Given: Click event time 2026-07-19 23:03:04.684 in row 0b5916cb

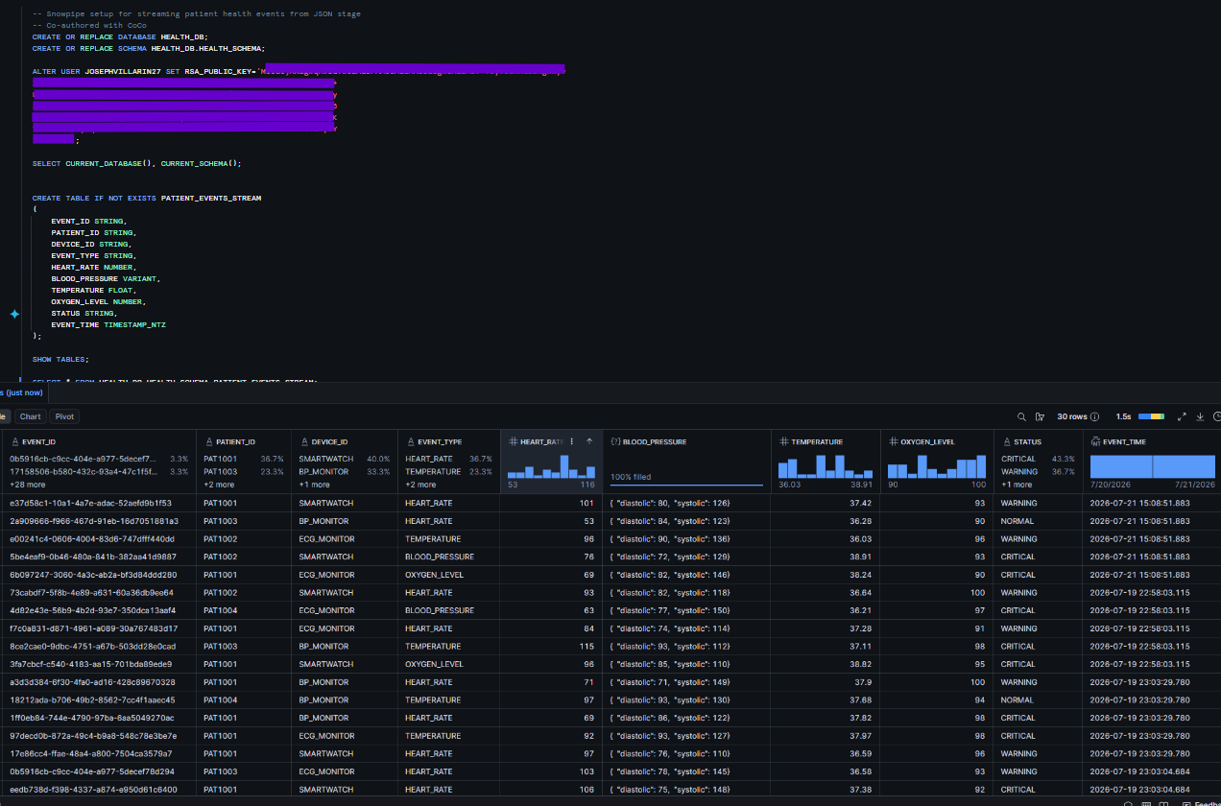Looking at the screenshot, I should point(1139,771).
